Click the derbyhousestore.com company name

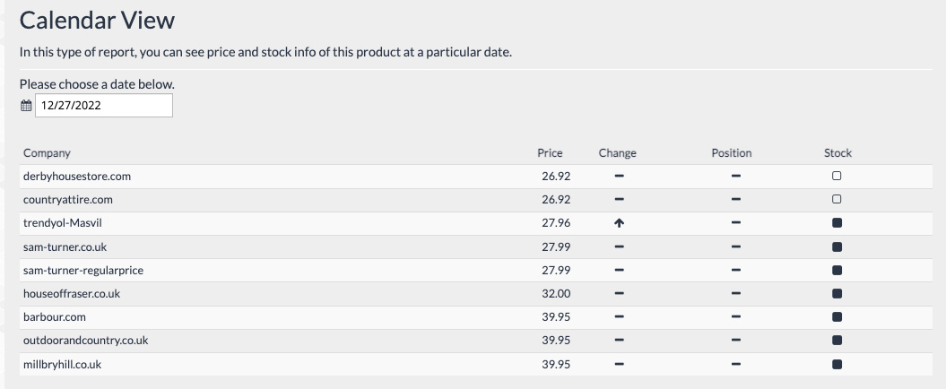[x=77, y=177]
